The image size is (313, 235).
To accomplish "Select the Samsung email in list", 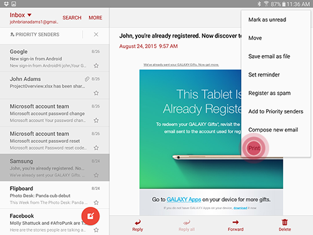I will [54, 167].
